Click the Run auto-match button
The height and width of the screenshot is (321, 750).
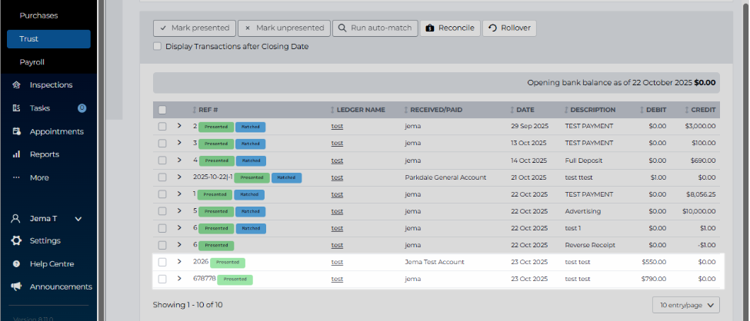(x=375, y=28)
